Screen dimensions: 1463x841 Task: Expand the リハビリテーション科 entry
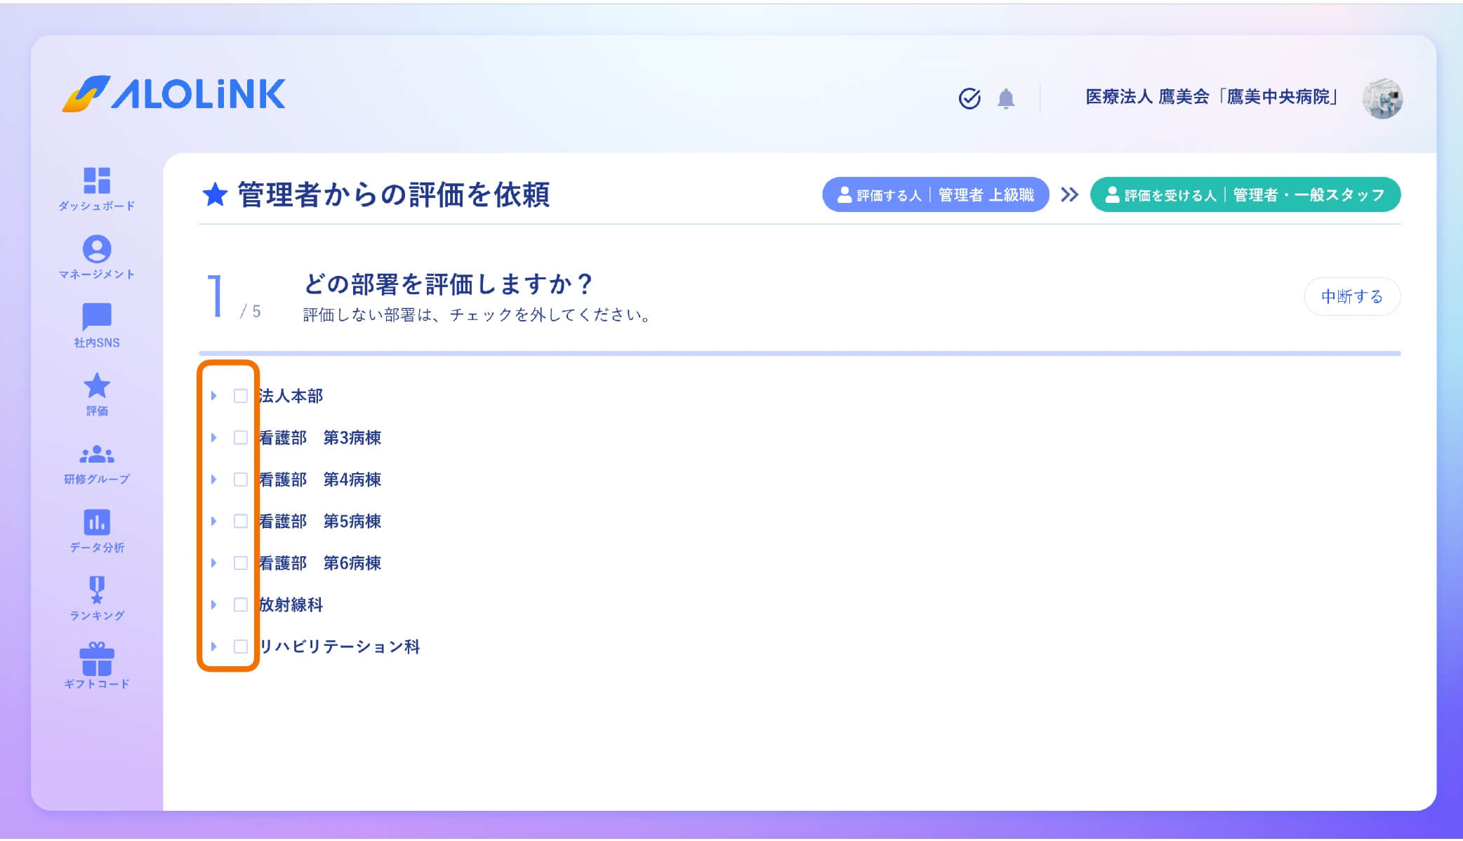[214, 646]
